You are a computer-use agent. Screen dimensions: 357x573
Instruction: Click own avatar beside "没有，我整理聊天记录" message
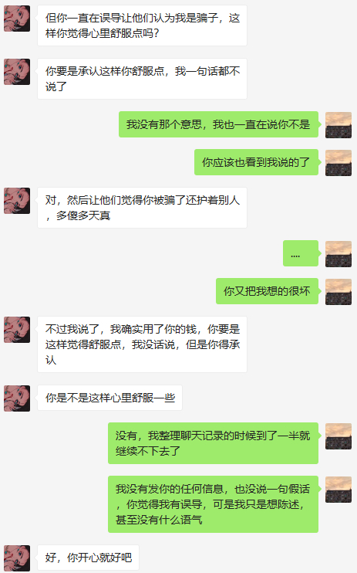coord(338,436)
